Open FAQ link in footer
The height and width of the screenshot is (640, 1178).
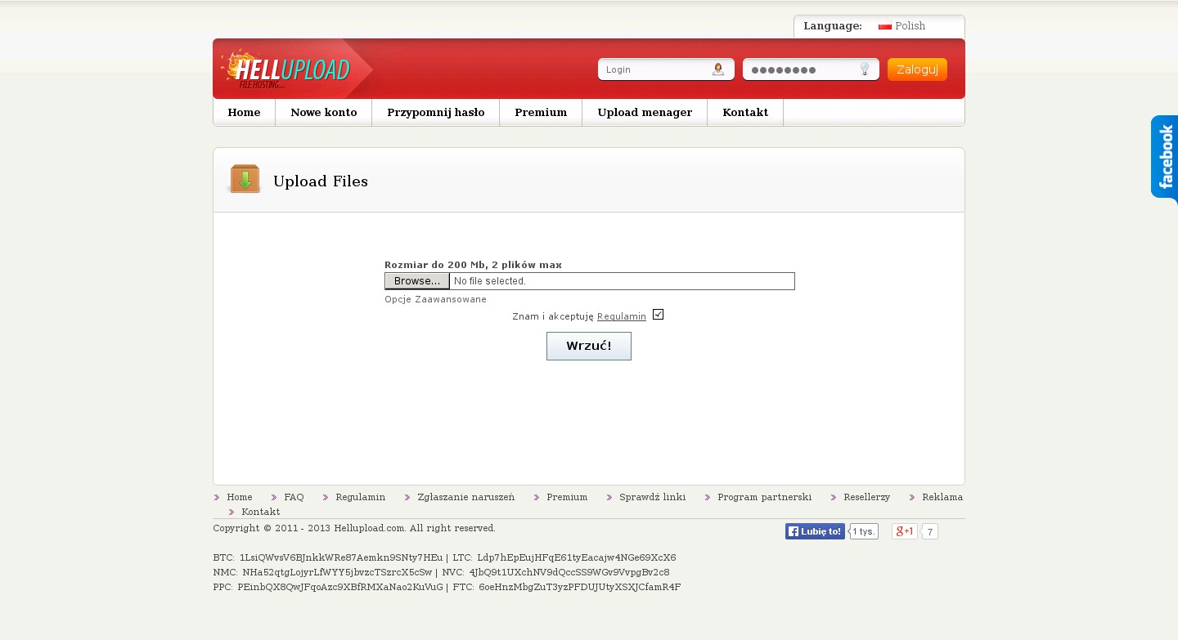(294, 497)
